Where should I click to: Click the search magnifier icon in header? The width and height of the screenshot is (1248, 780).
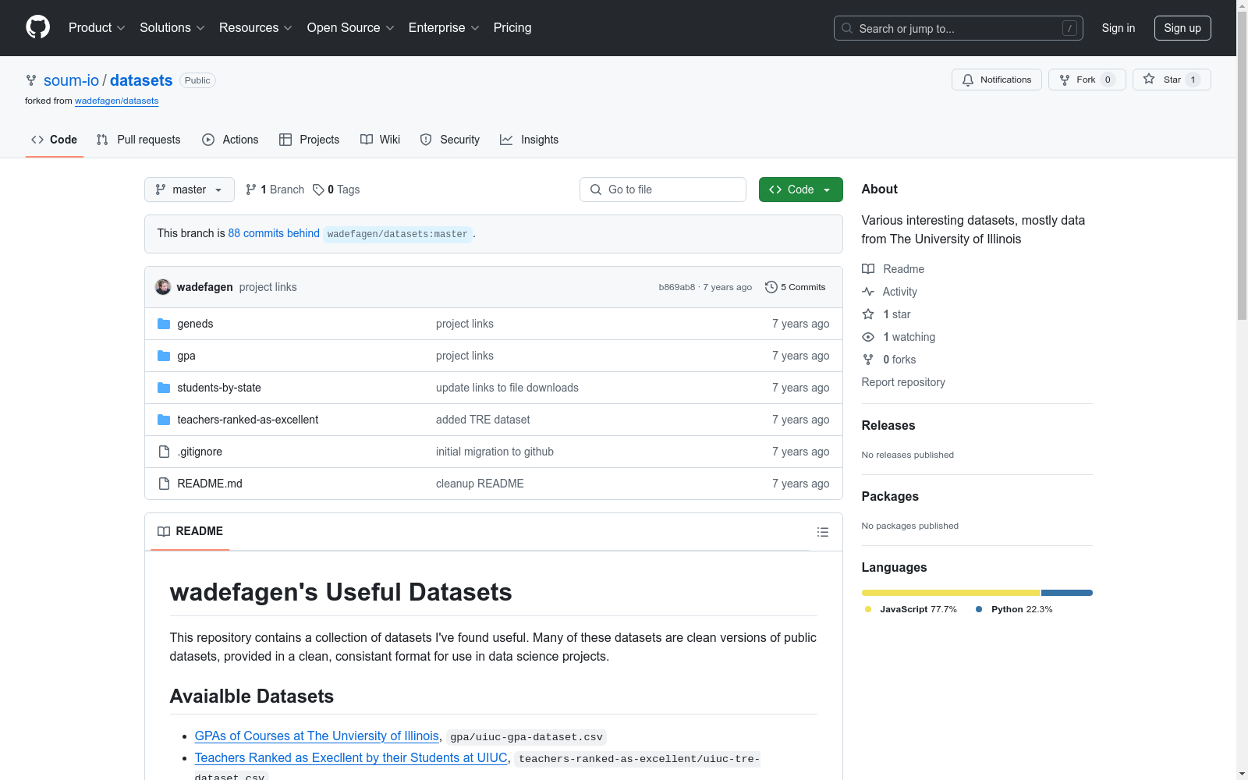[x=847, y=28]
